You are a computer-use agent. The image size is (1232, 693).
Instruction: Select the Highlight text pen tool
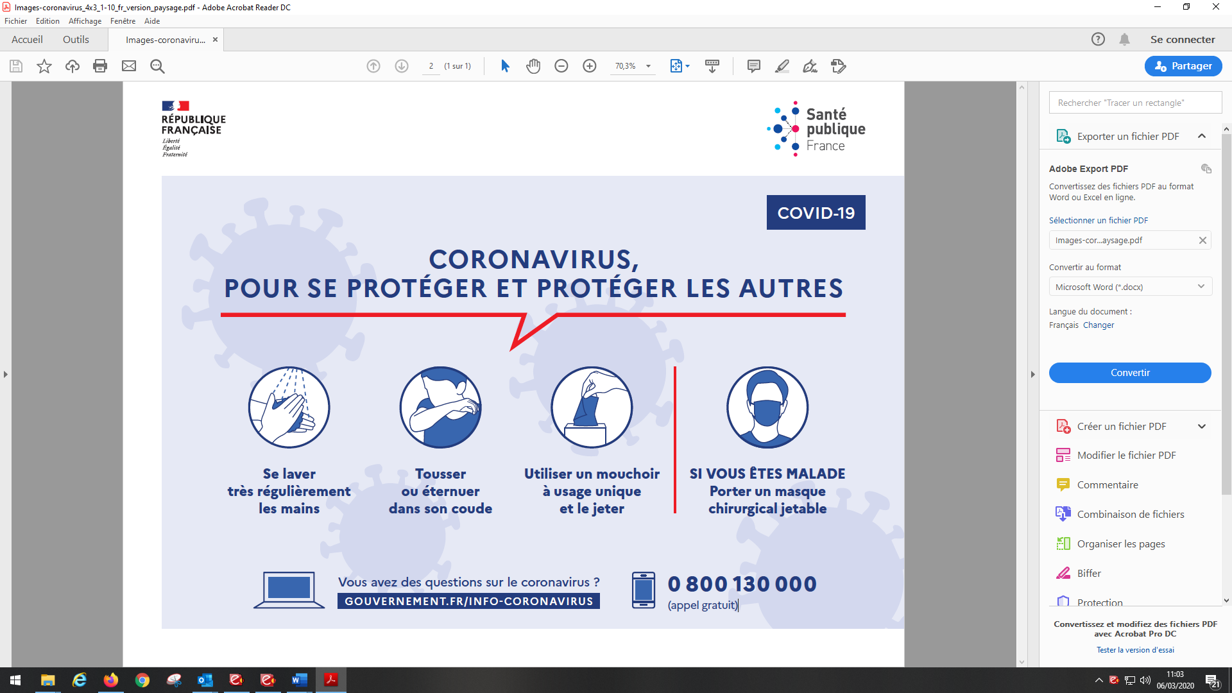[782, 66]
